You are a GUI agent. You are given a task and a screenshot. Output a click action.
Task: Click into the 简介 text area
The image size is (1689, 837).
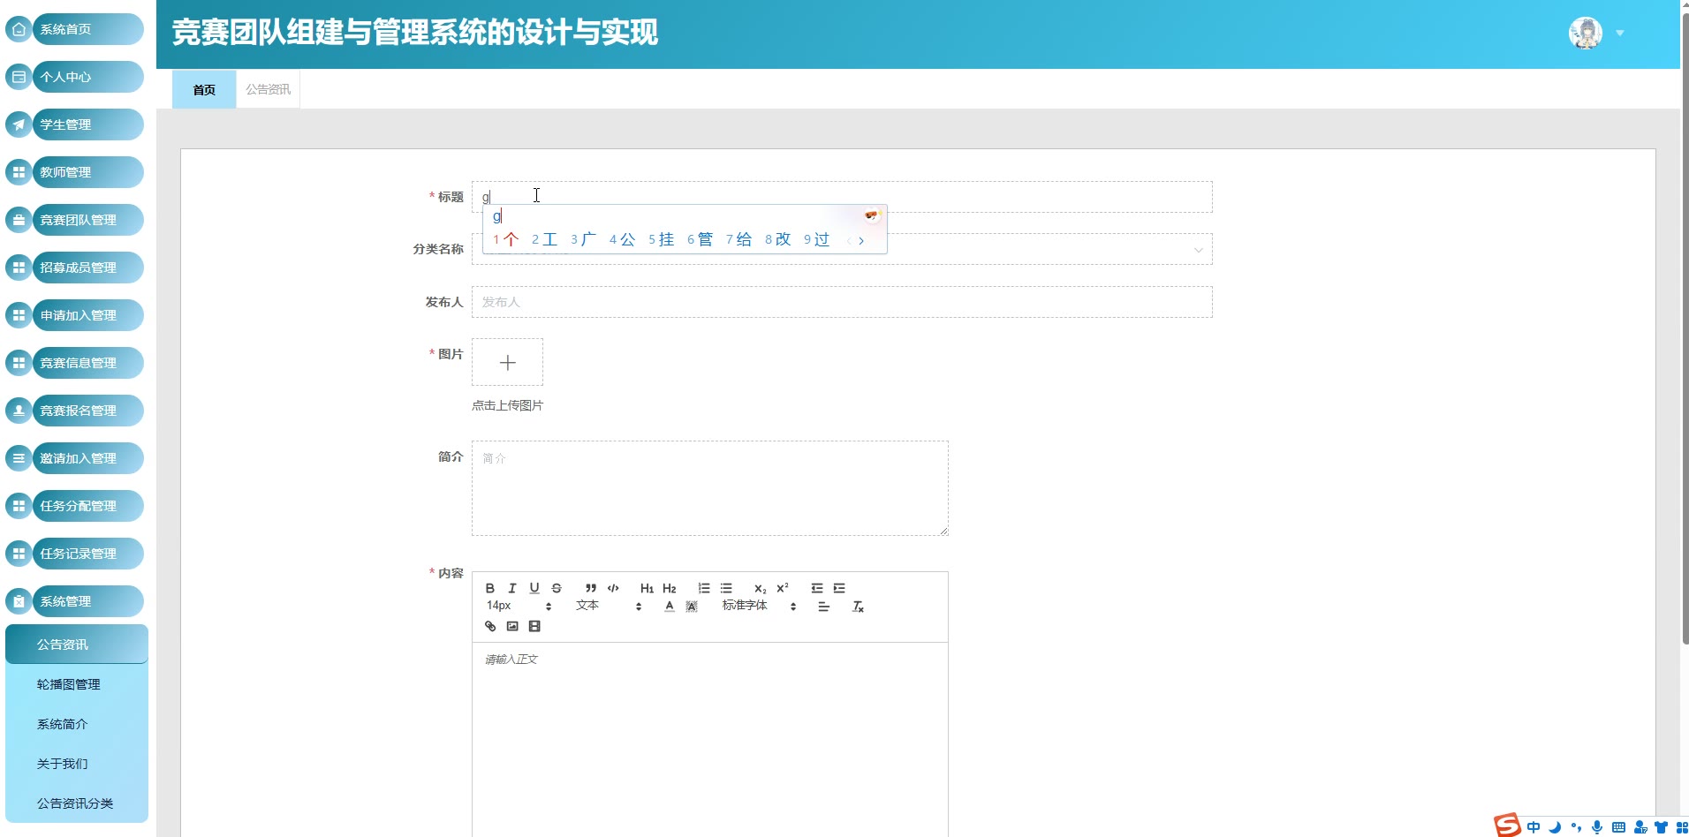click(710, 488)
